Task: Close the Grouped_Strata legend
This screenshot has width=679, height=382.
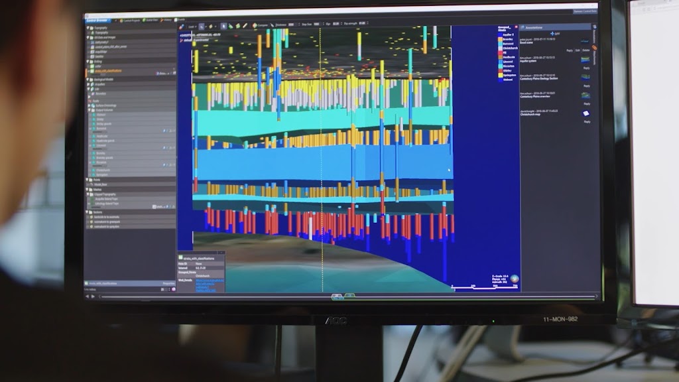Action: 516,27
